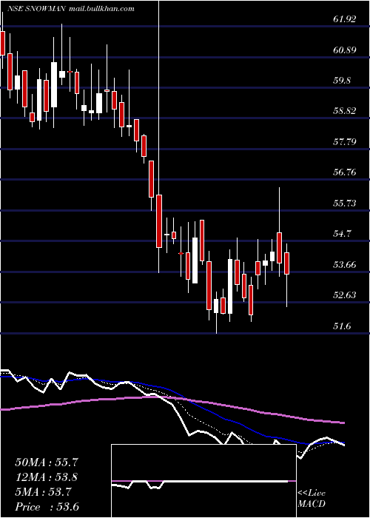Click the mail.bullkhan.com source text
Image resolution: width=370 pixels, height=518 pixels.
[102, 9]
